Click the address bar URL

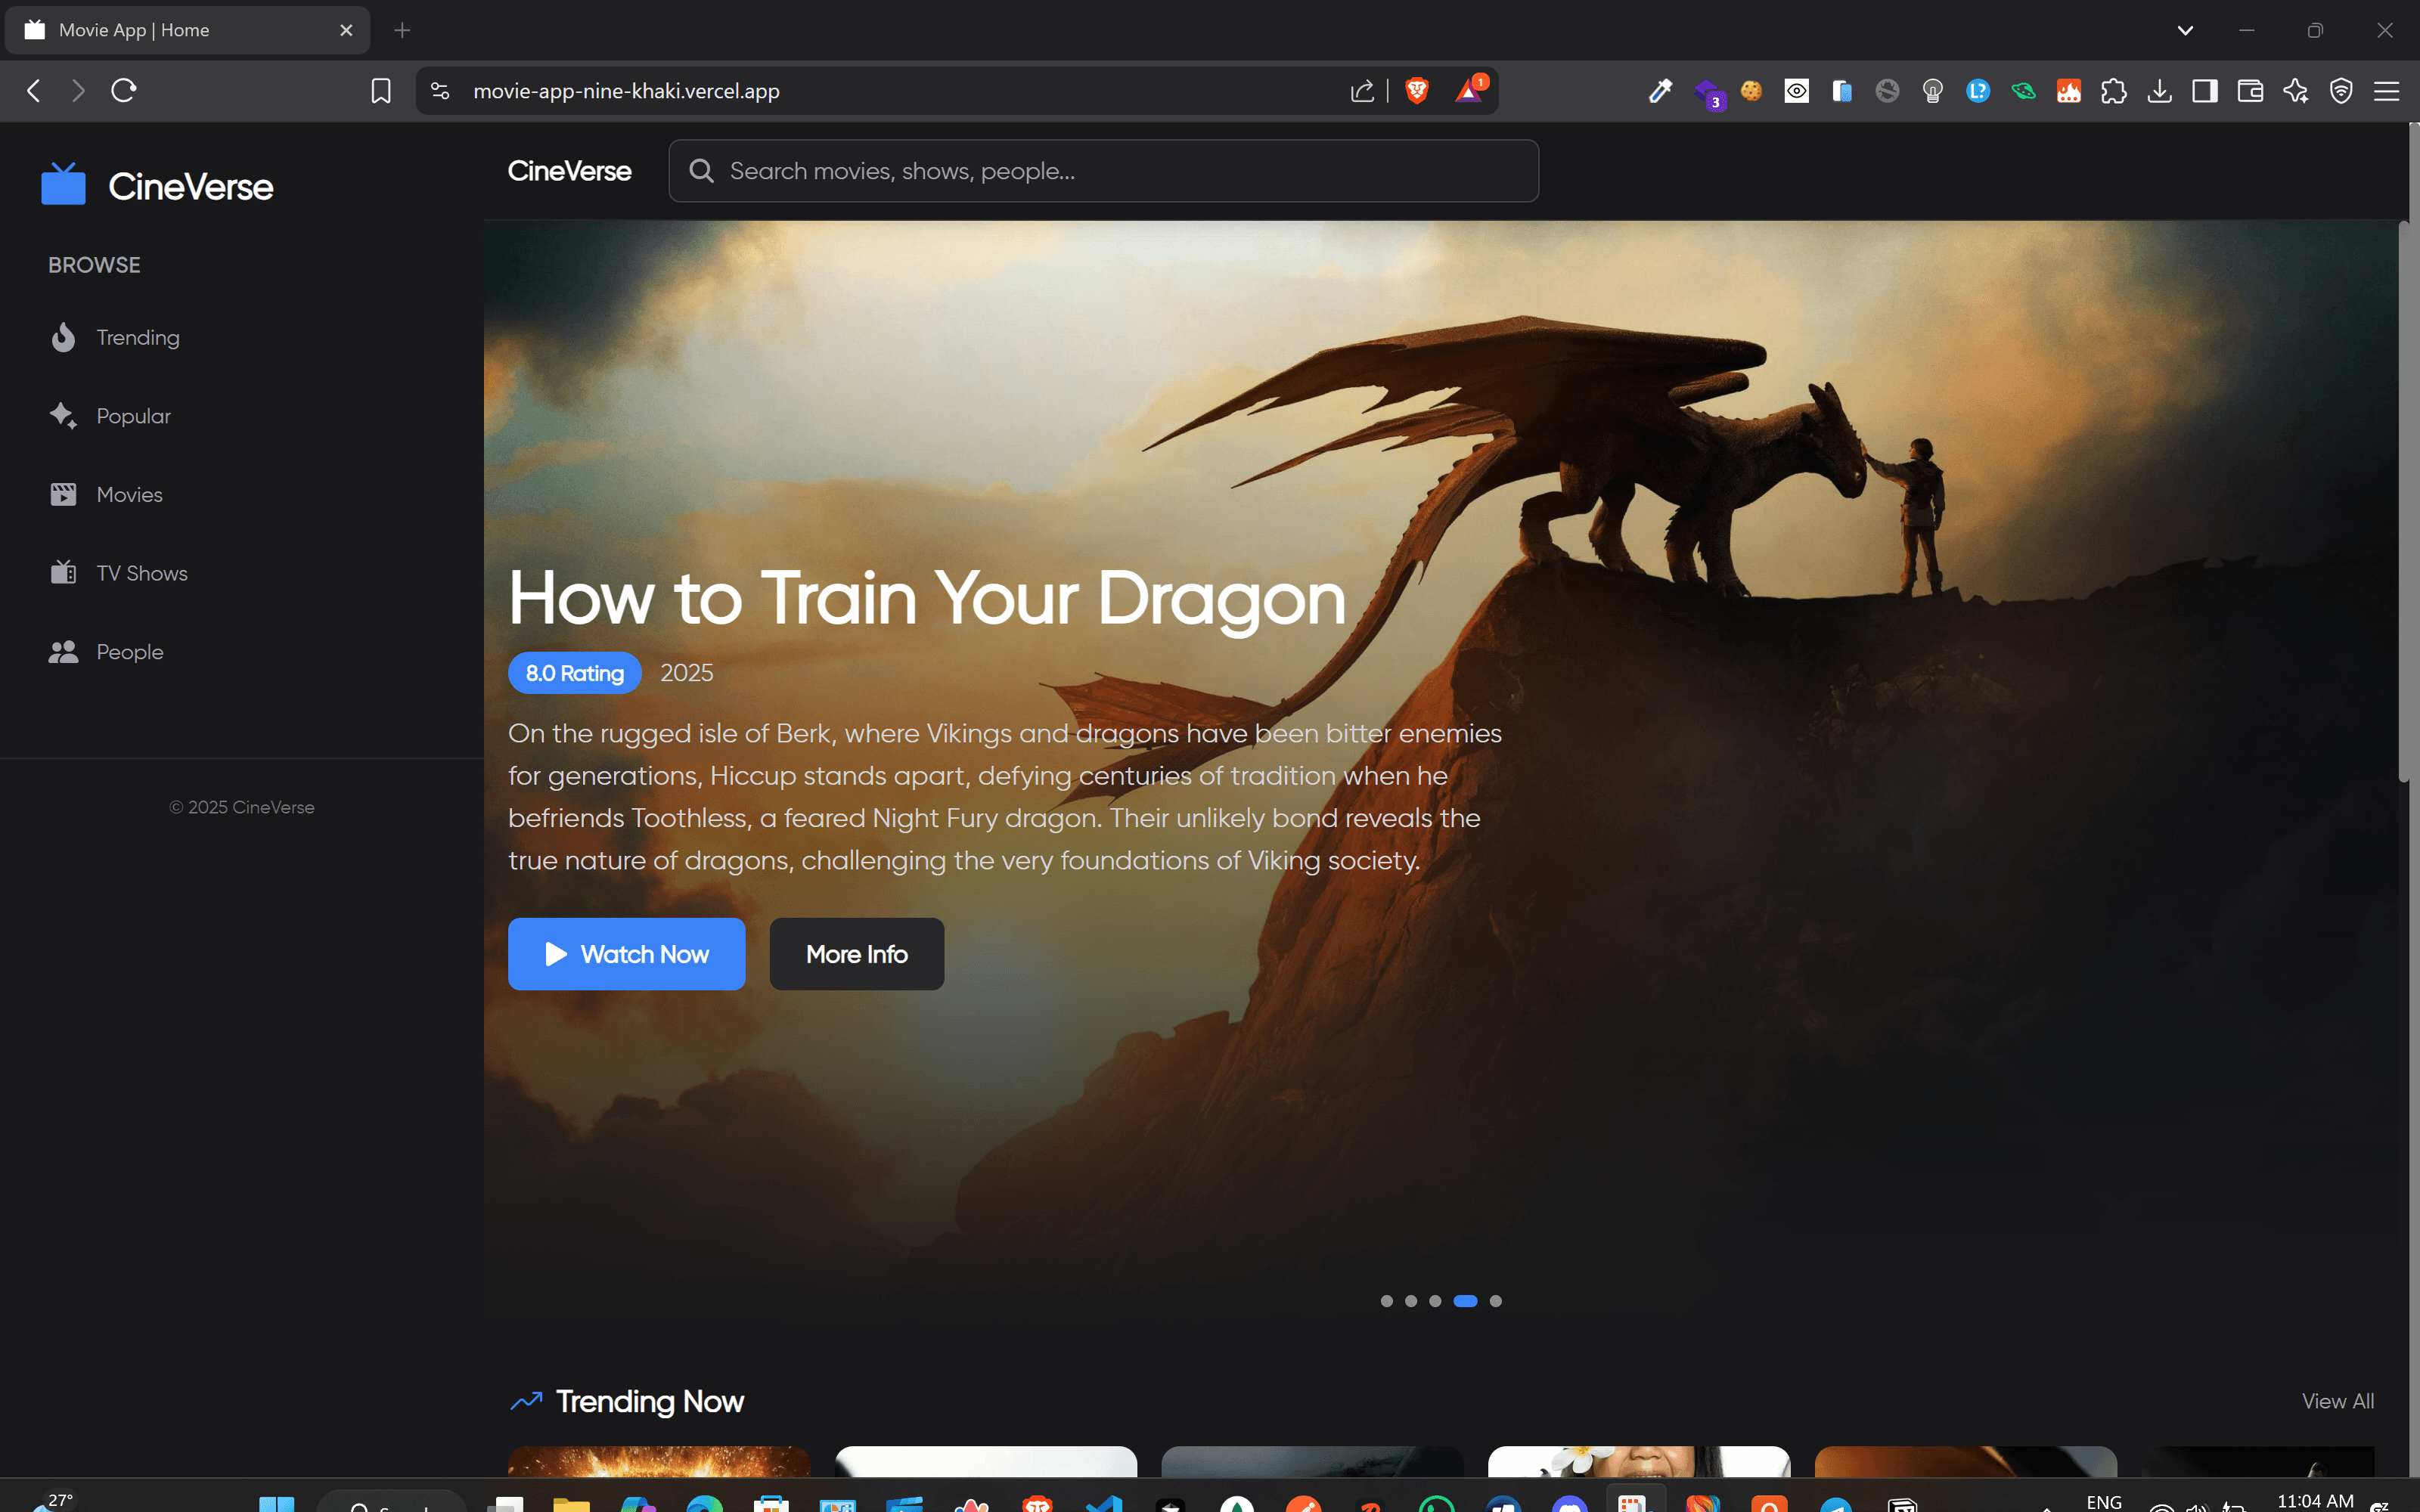[626, 91]
